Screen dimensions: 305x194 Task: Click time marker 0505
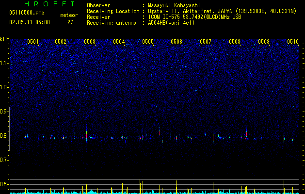[147, 42]
